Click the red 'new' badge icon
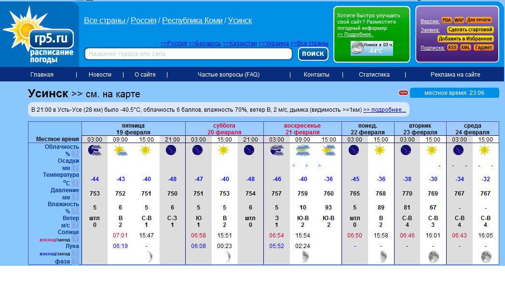The height and width of the screenshot is (289, 505). tap(403, 93)
